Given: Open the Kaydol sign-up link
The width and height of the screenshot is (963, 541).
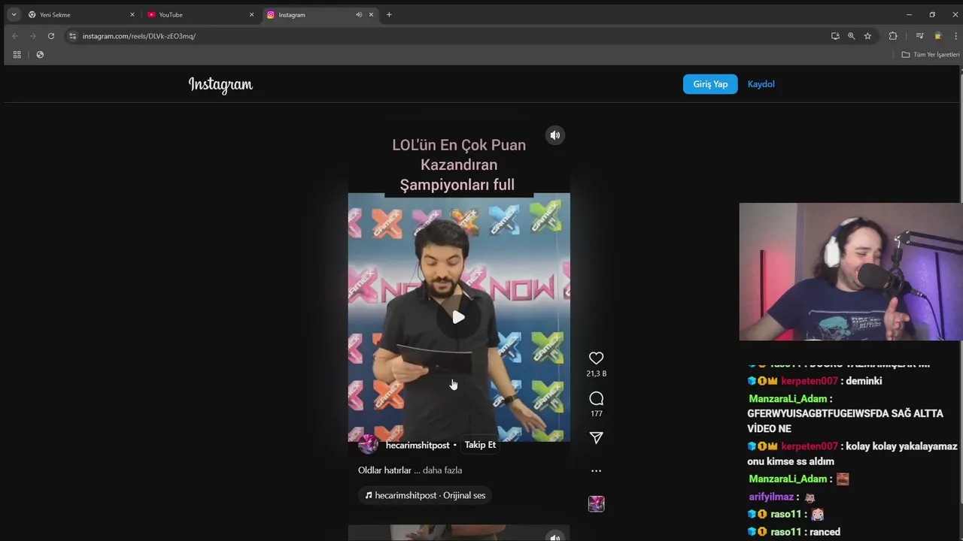Looking at the screenshot, I should 761,84.
